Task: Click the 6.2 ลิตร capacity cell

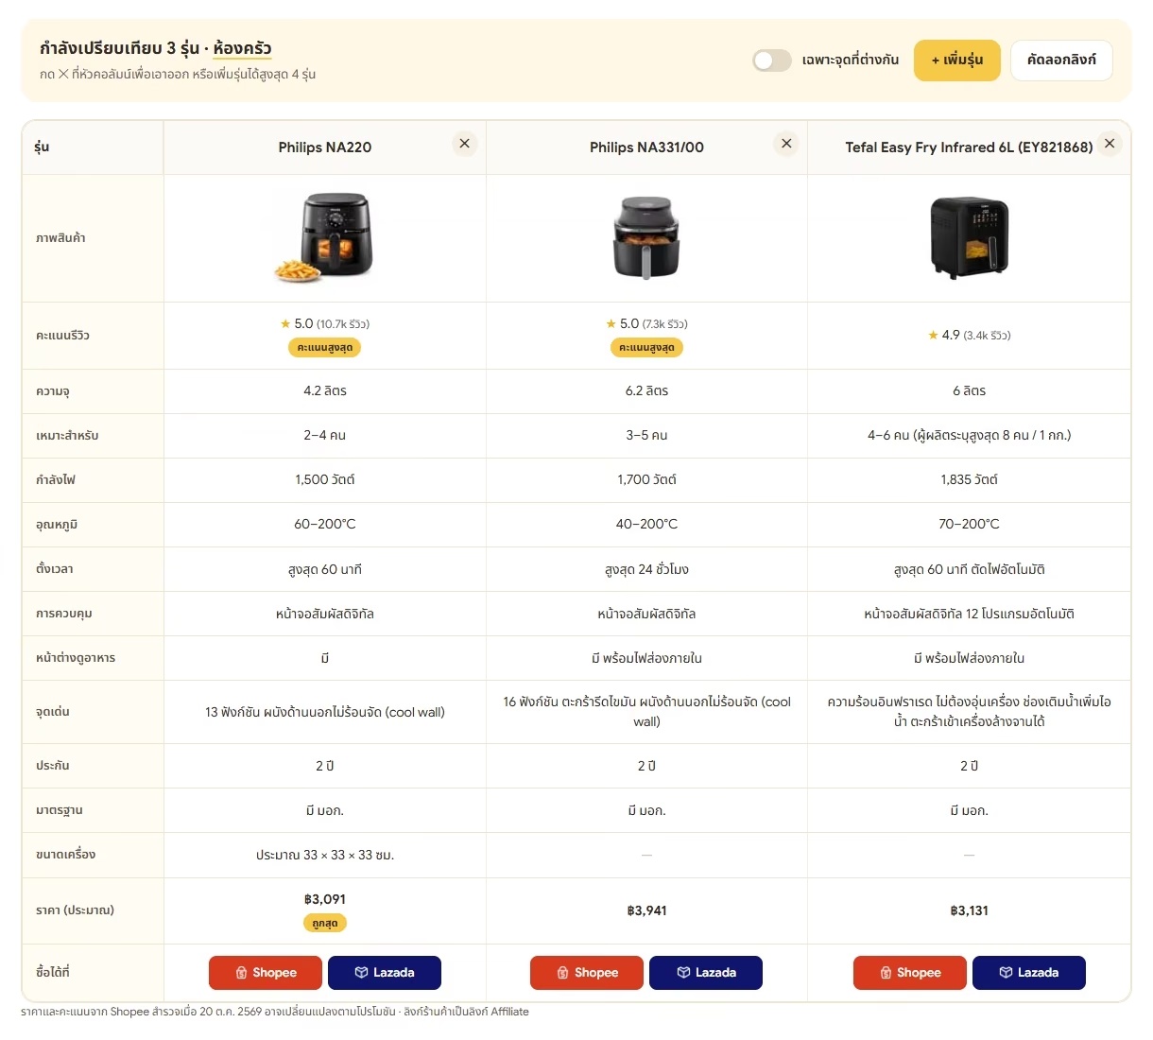Action: click(646, 390)
